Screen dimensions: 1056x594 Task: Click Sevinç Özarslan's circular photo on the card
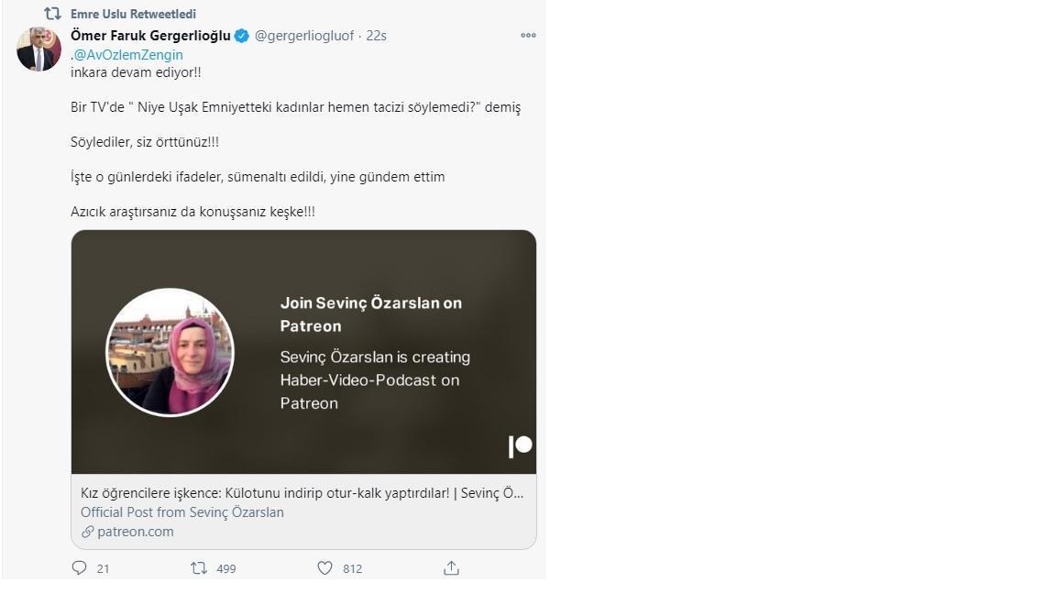[170, 352]
